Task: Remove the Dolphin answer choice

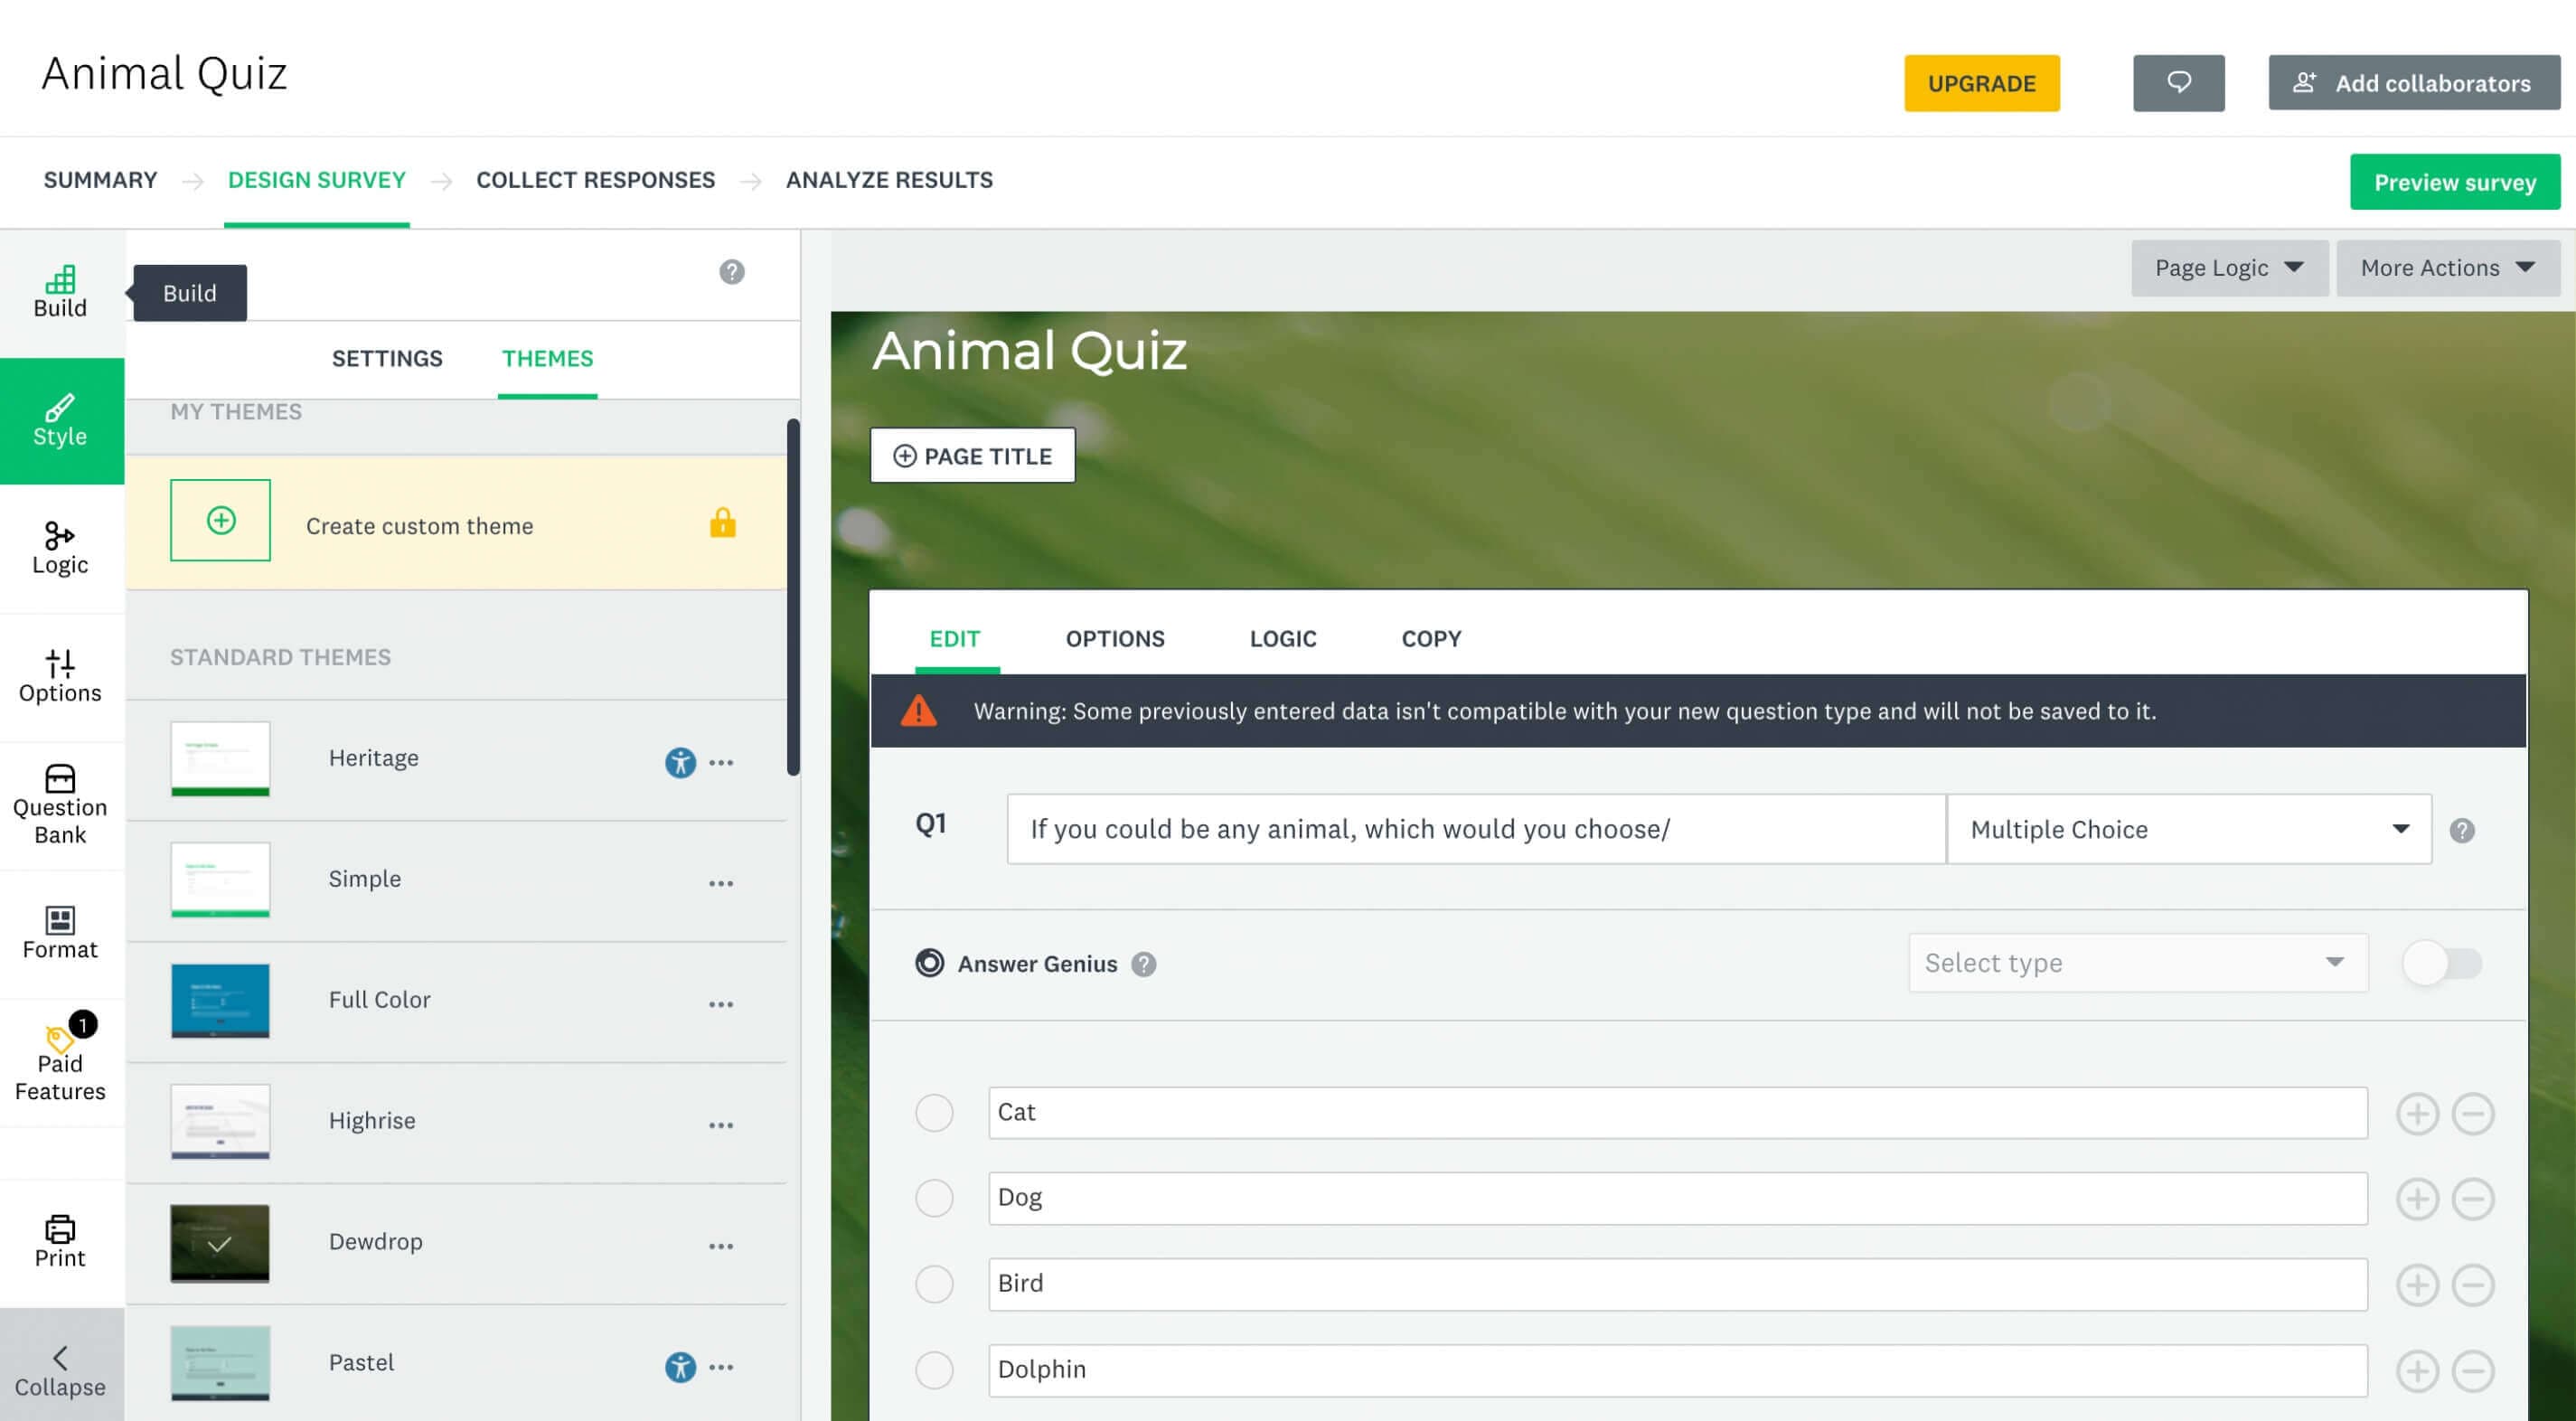Action: [x=2473, y=1370]
